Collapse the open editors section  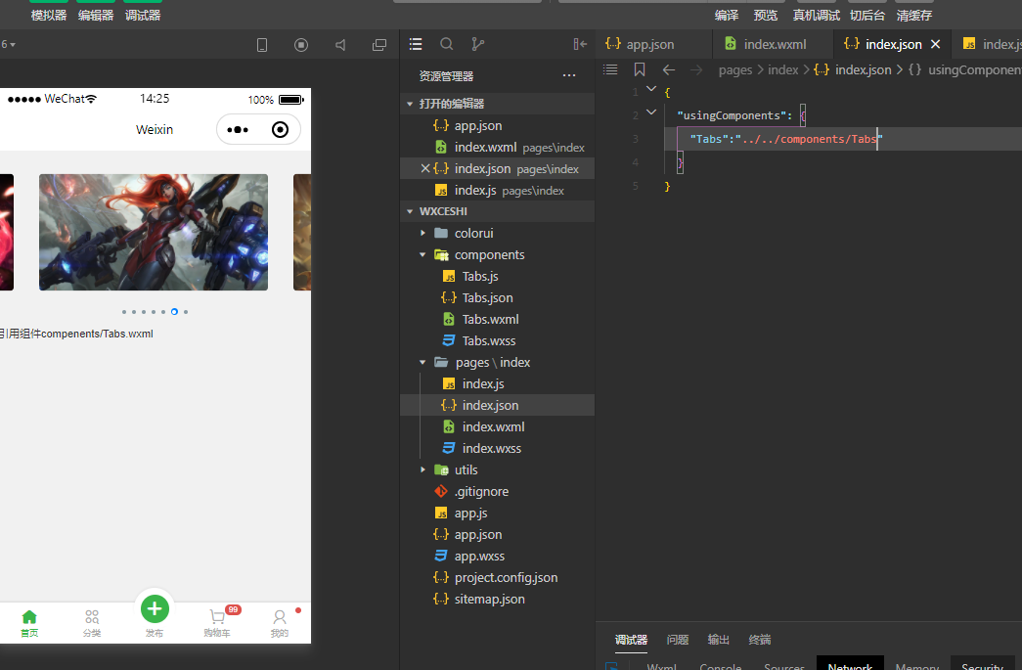pyautogui.click(x=410, y=105)
